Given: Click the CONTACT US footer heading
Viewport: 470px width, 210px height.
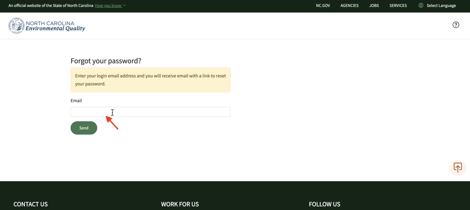Looking at the screenshot, I should tap(30, 204).
